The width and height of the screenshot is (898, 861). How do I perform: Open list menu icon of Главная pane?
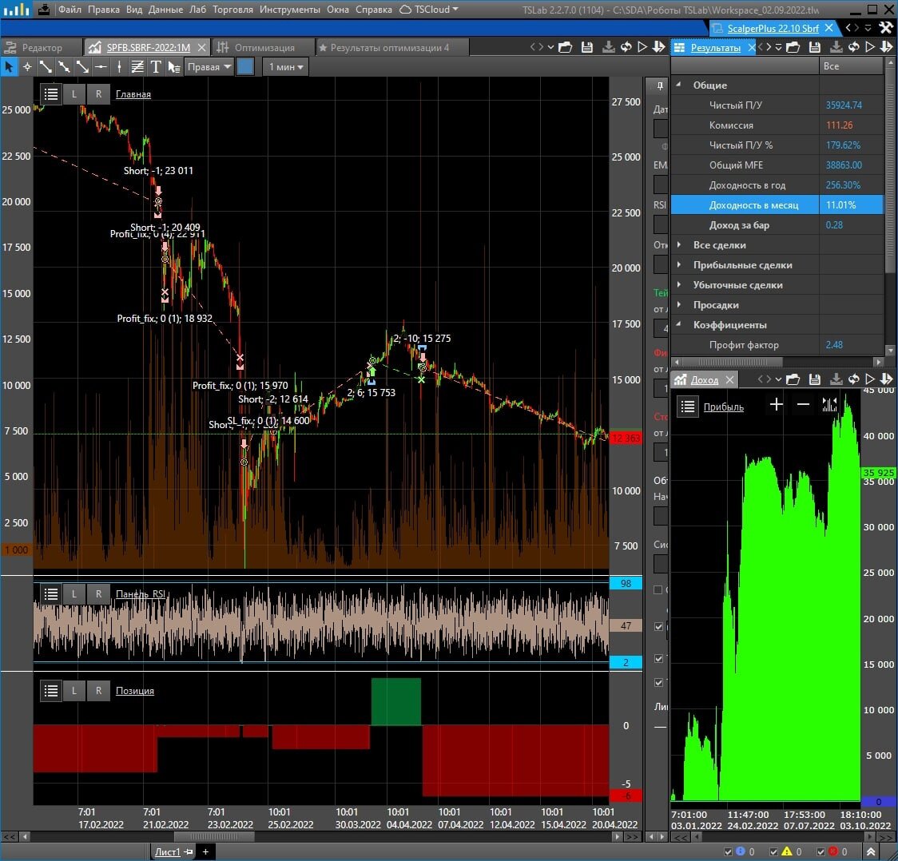[x=51, y=94]
